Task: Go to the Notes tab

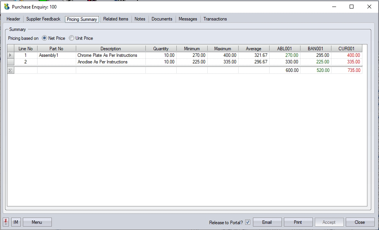Action: tap(140, 19)
